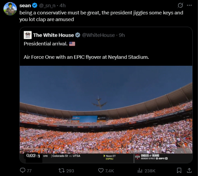Click the share upload icon

coord(189,170)
